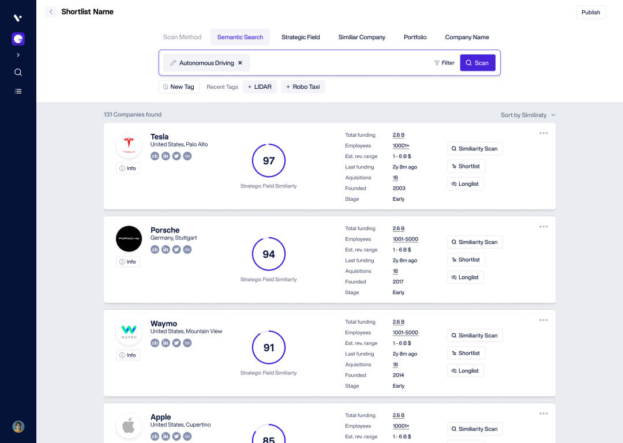Image resolution: width=623 pixels, height=443 pixels.
Task: Open Tesla's Twitter icon
Action: tap(177, 156)
